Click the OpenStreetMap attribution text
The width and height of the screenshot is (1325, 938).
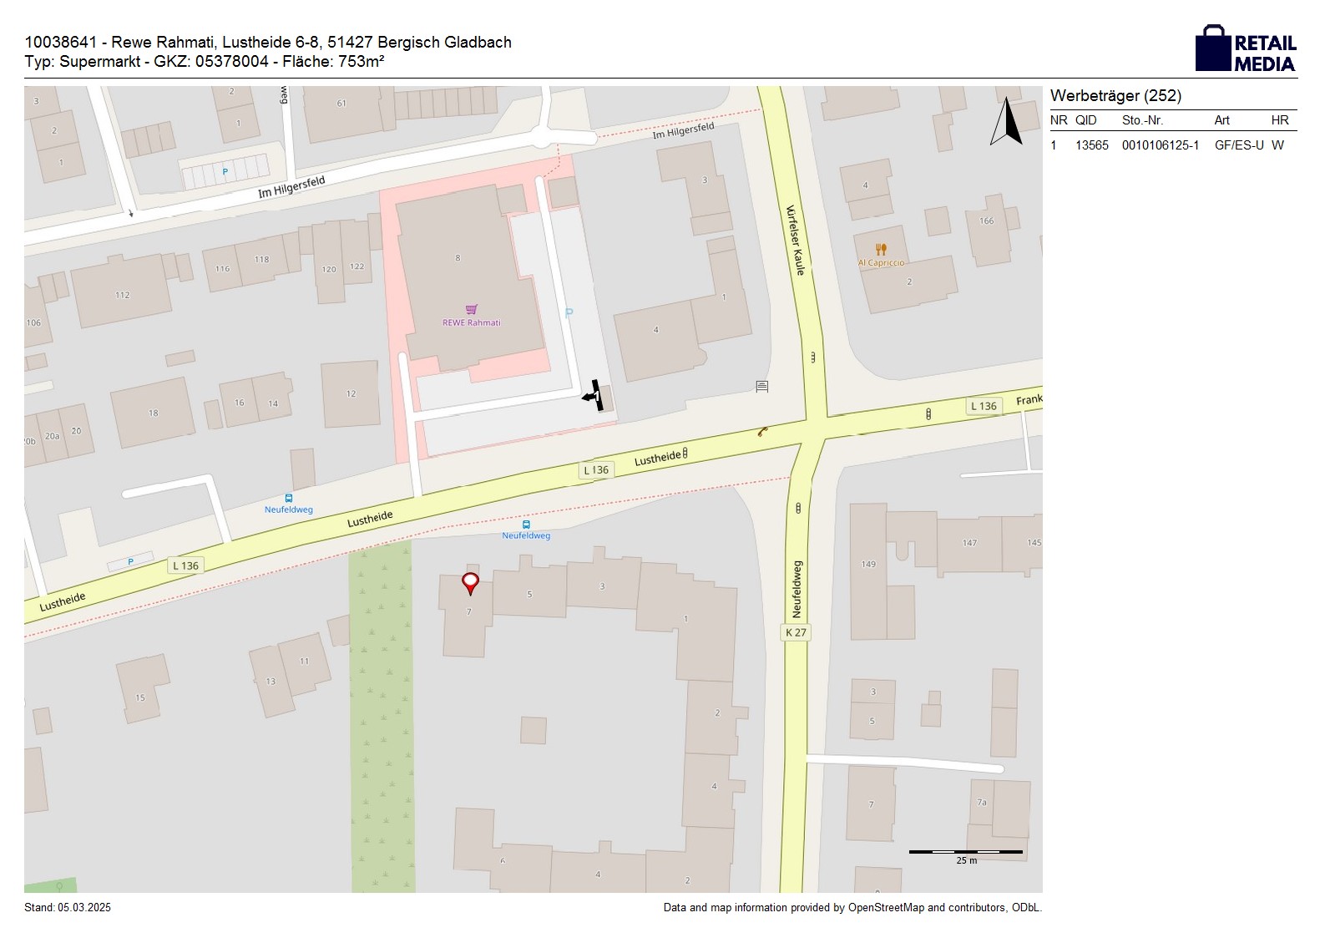click(852, 908)
